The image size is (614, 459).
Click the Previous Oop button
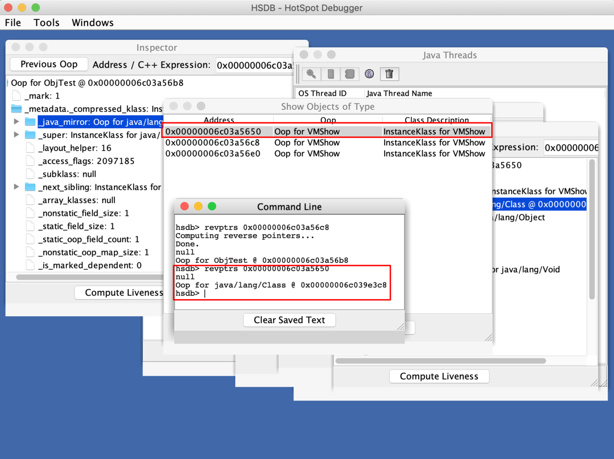(49, 64)
